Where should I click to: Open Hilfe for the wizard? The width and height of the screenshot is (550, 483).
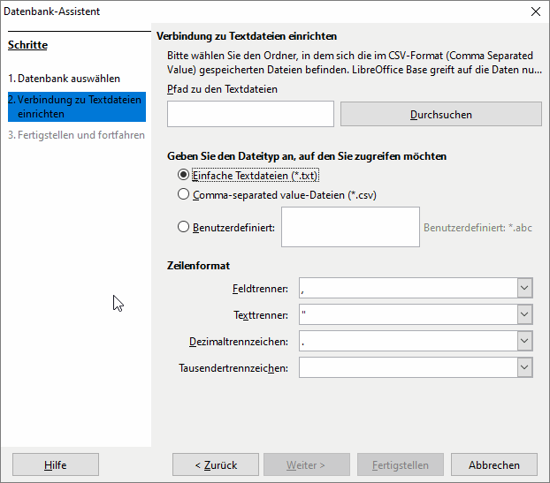(x=56, y=464)
